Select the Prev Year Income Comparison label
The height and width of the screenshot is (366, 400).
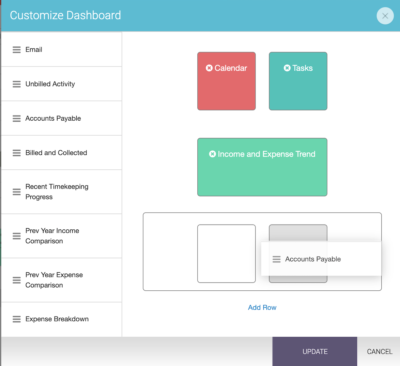click(52, 236)
